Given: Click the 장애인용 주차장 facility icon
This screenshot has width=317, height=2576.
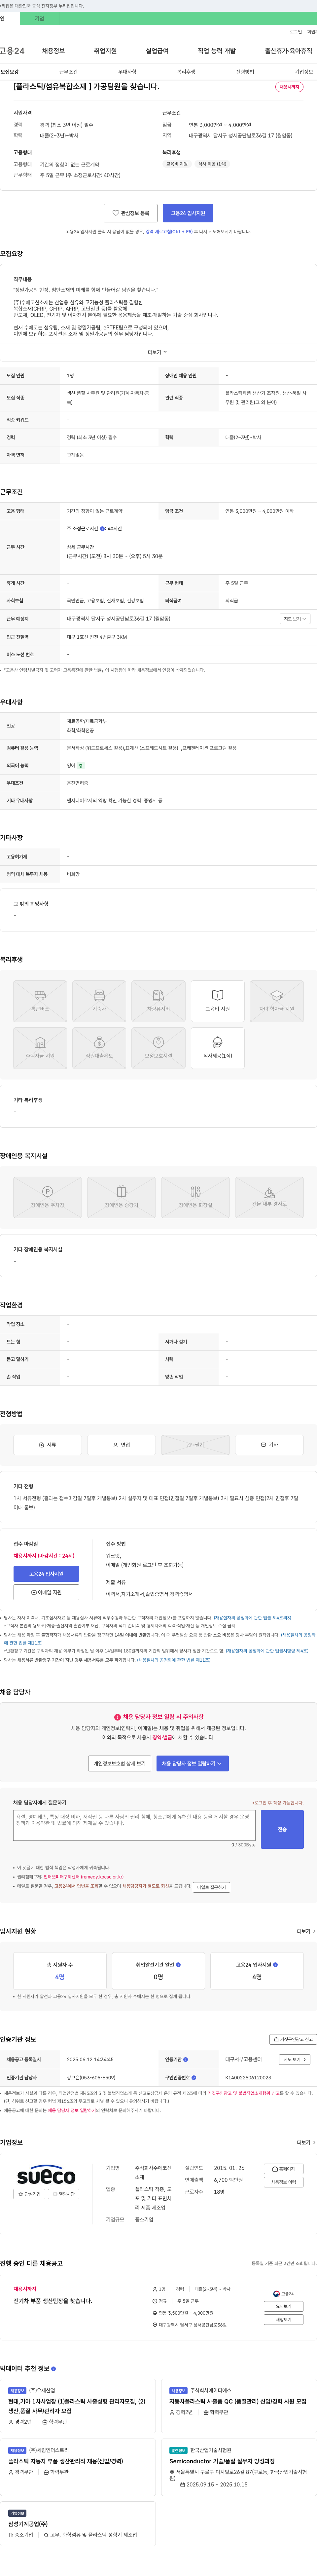Looking at the screenshot, I should tap(47, 1197).
